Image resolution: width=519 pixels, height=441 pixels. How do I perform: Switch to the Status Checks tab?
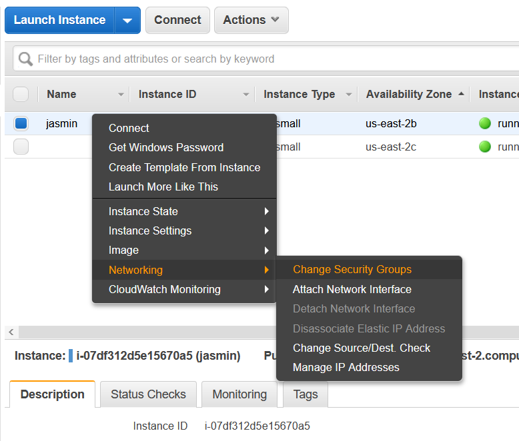pos(148,394)
